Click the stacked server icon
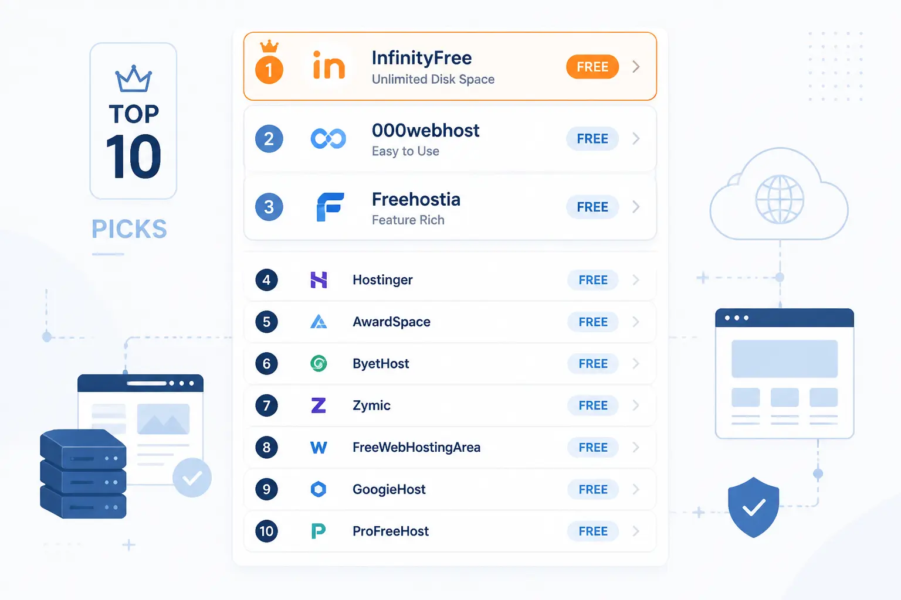The image size is (901, 600). pyautogui.click(x=83, y=473)
